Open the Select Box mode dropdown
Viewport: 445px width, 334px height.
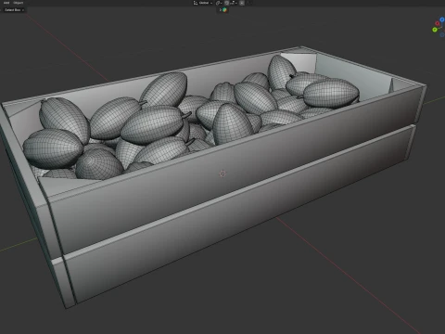[x=13, y=10]
